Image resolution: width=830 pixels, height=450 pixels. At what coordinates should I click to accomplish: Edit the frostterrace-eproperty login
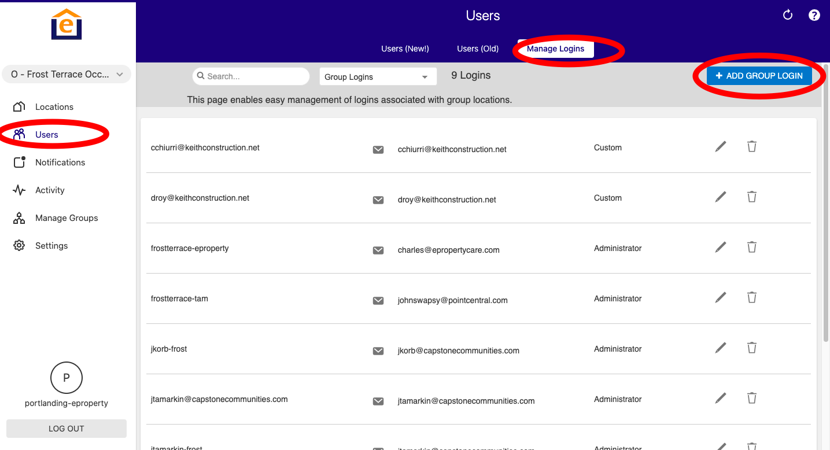tap(721, 248)
